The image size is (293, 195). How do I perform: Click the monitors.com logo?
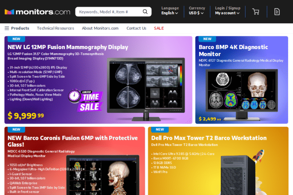point(37,12)
